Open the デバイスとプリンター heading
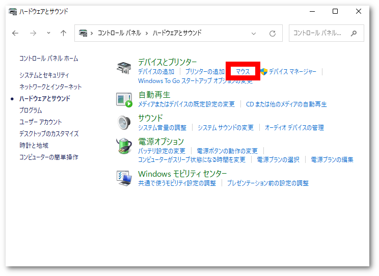Viewport: 379px width, 276px height. coord(167,62)
